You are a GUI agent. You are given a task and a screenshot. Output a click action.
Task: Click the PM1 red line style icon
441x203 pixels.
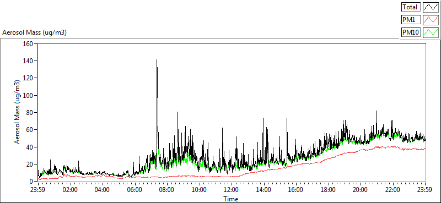[x=431, y=20]
